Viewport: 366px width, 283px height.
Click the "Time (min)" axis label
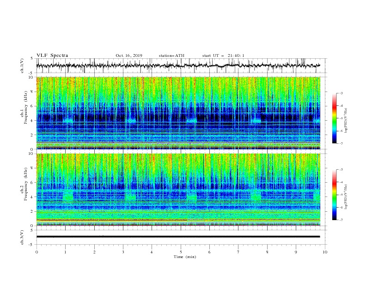(185, 257)
